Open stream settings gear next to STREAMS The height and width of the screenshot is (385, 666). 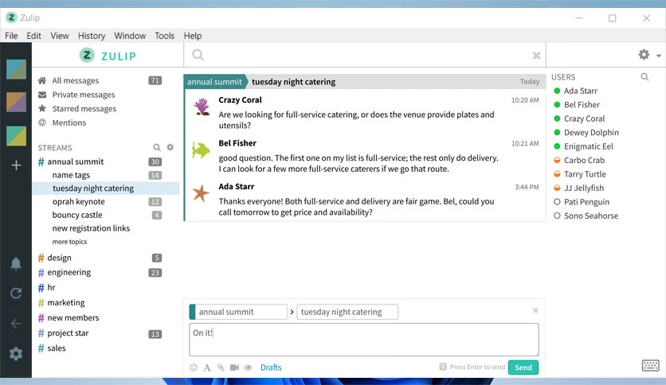[x=170, y=147]
